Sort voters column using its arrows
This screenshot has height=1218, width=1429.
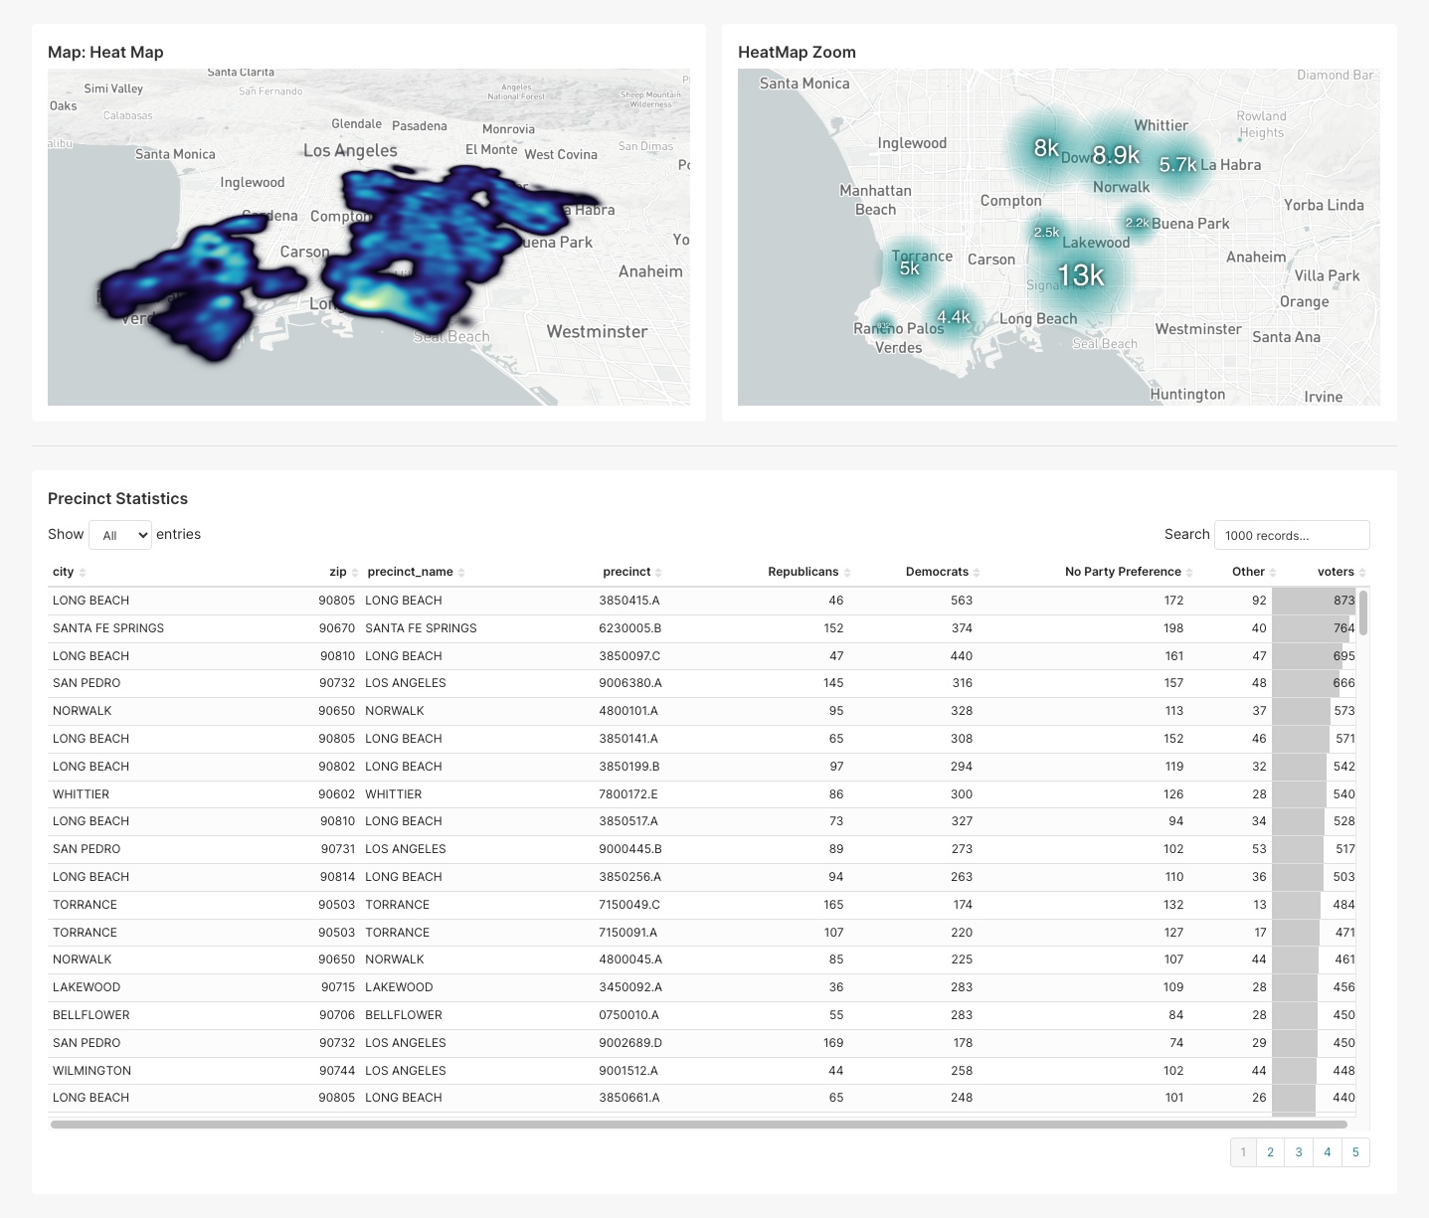tap(1362, 573)
